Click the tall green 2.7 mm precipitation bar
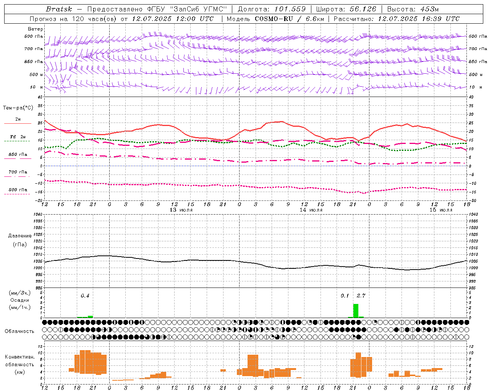 [356, 311]
